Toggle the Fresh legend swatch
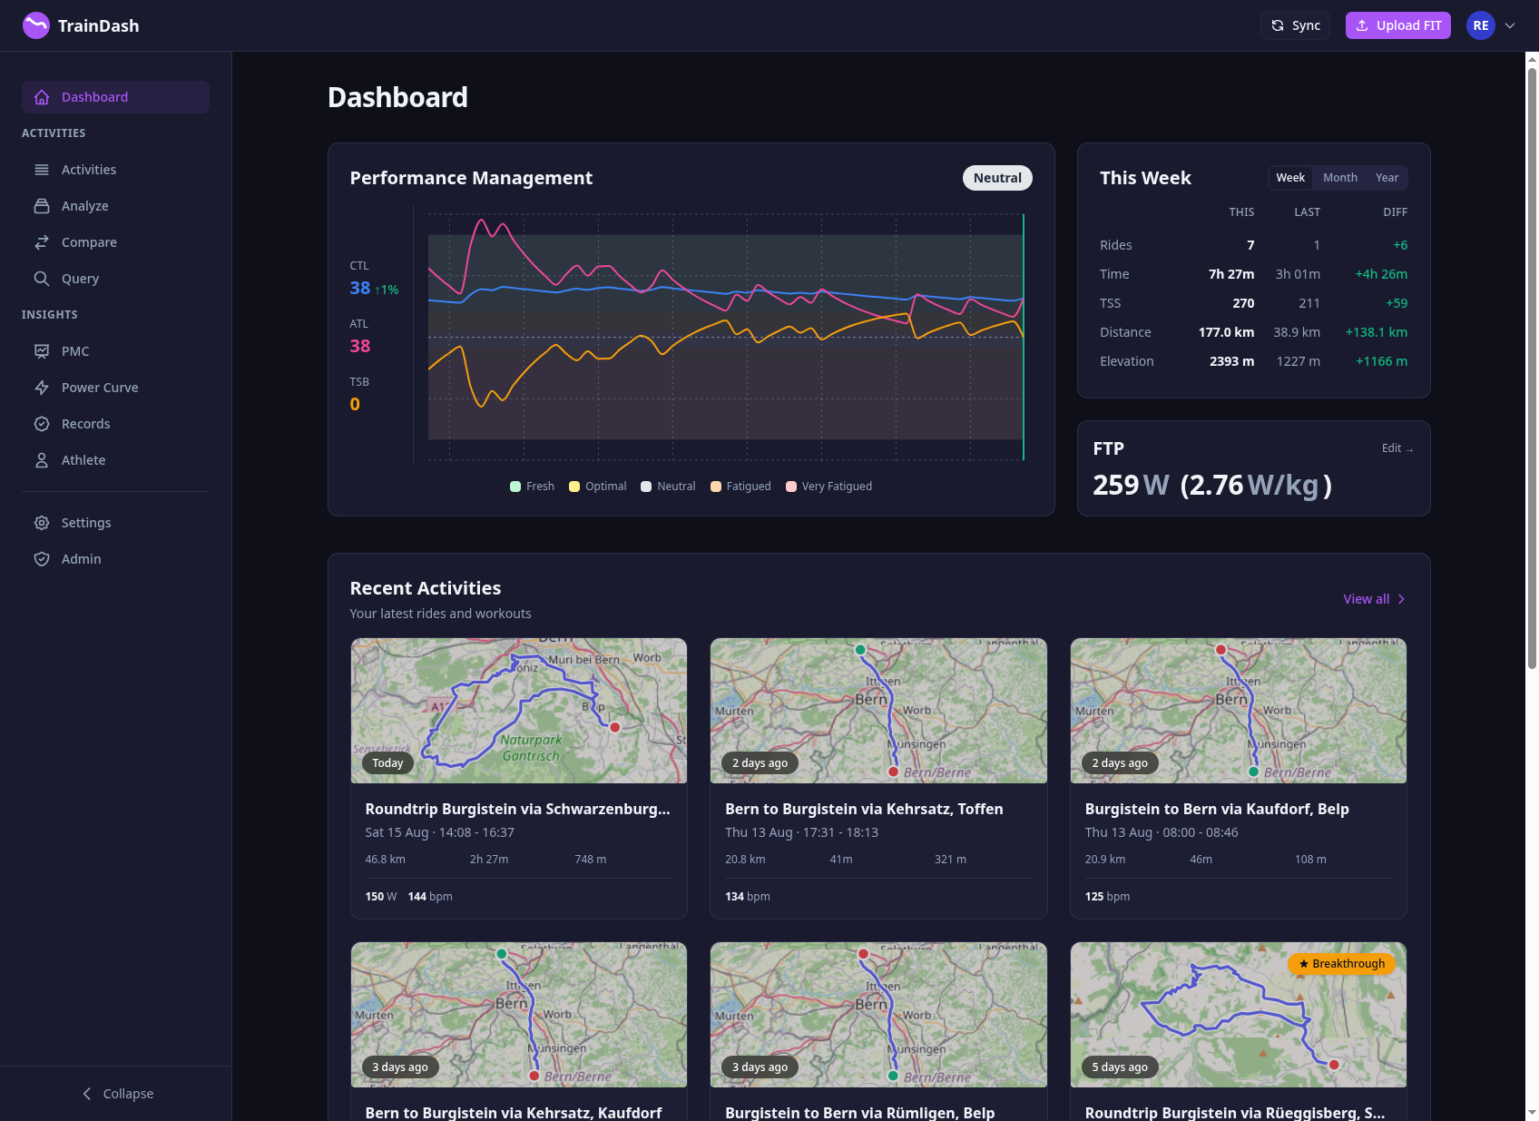 (x=515, y=487)
